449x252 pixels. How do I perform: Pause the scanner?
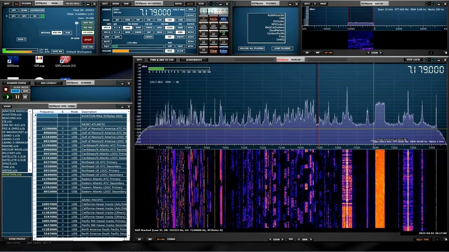(x=17, y=97)
